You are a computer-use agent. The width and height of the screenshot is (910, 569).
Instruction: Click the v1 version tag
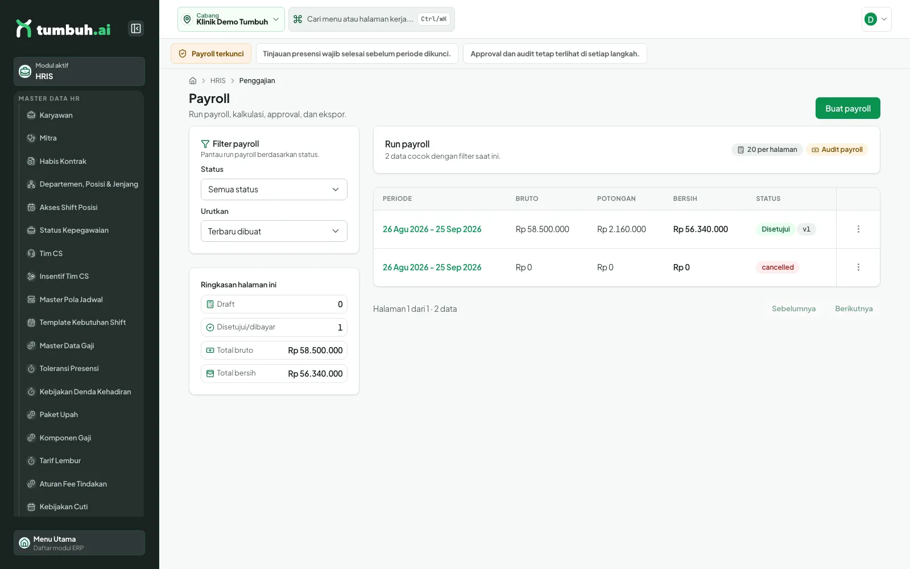[x=806, y=229]
